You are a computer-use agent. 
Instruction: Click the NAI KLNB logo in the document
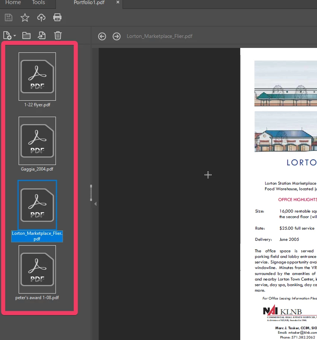tap(289, 313)
